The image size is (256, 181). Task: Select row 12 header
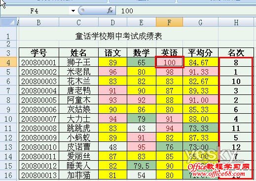click(8, 137)
